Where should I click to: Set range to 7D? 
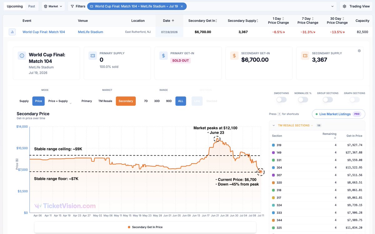[146, 101]
